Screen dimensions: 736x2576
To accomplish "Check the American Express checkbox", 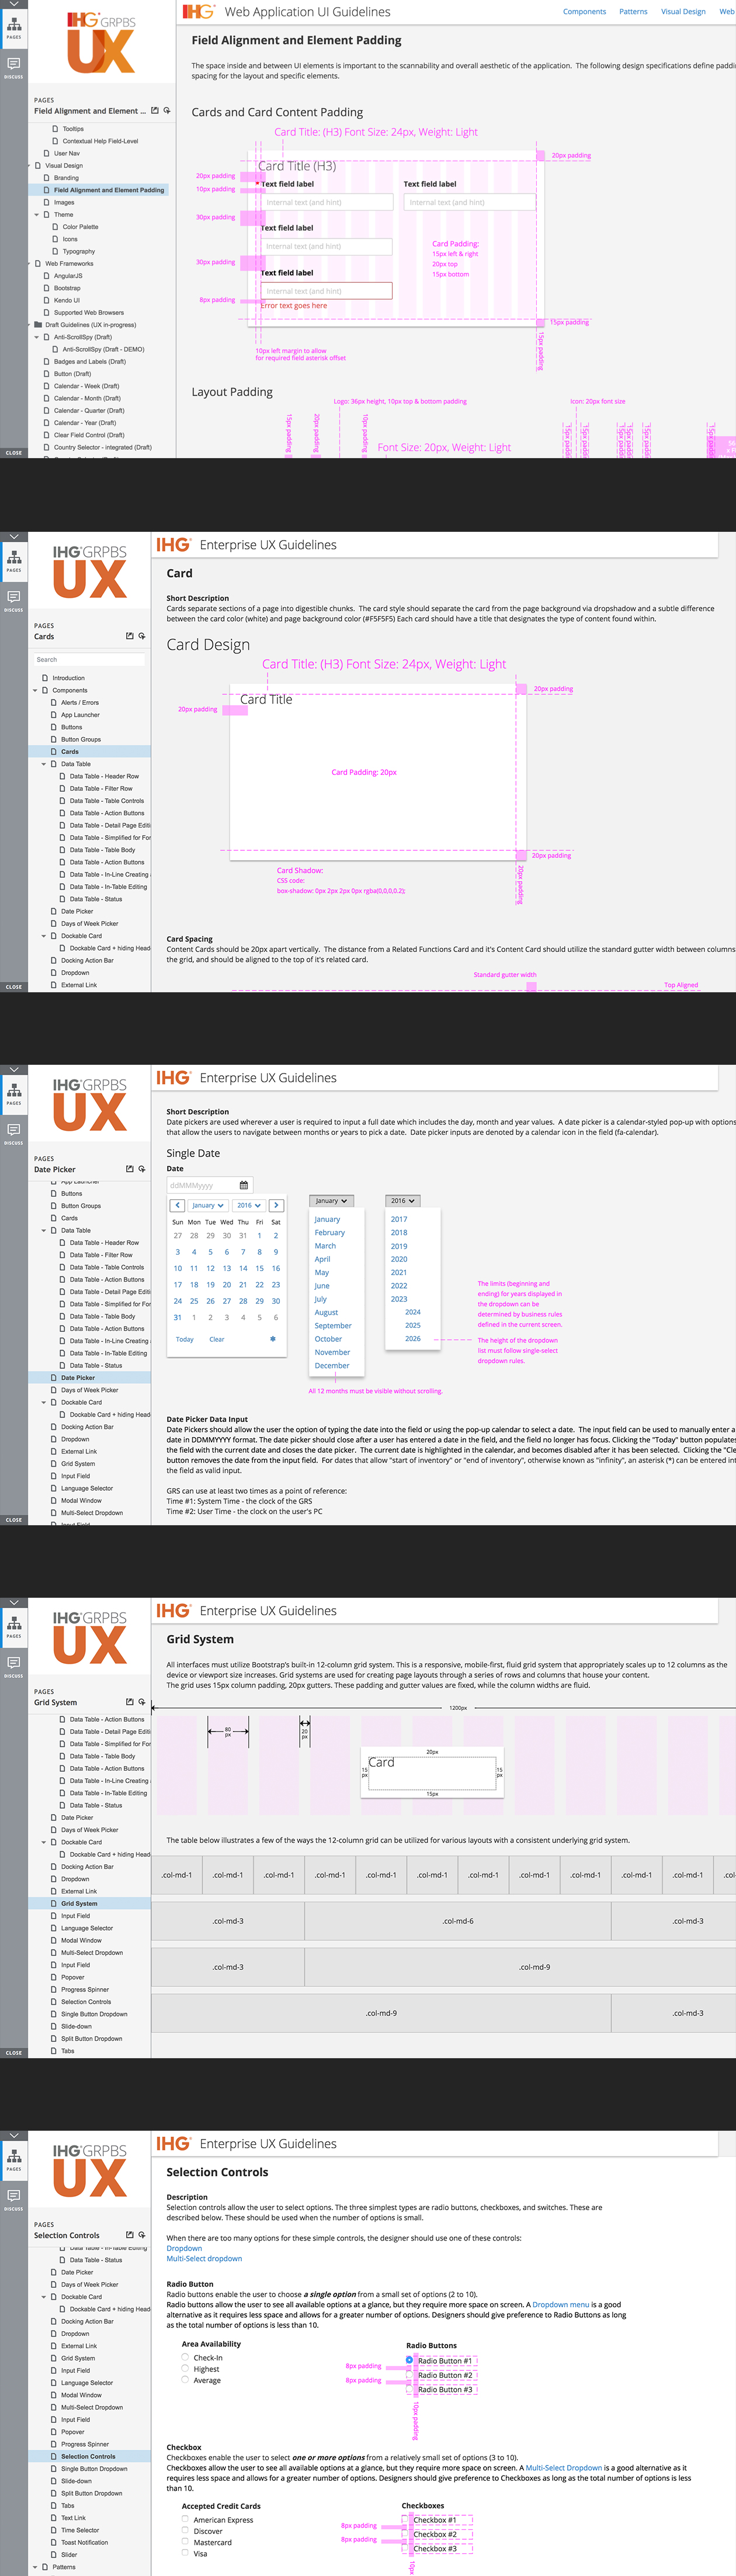I will (185, 2519).
